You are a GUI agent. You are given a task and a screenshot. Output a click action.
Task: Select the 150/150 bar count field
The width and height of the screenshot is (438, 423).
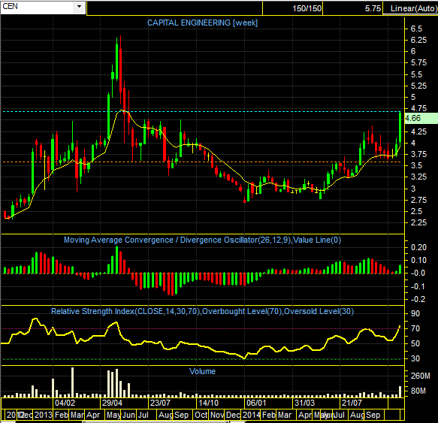(292, 8)
